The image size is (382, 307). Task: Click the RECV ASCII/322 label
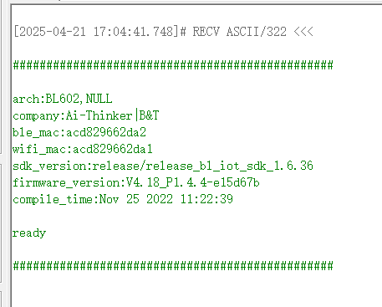click(239, 31)
